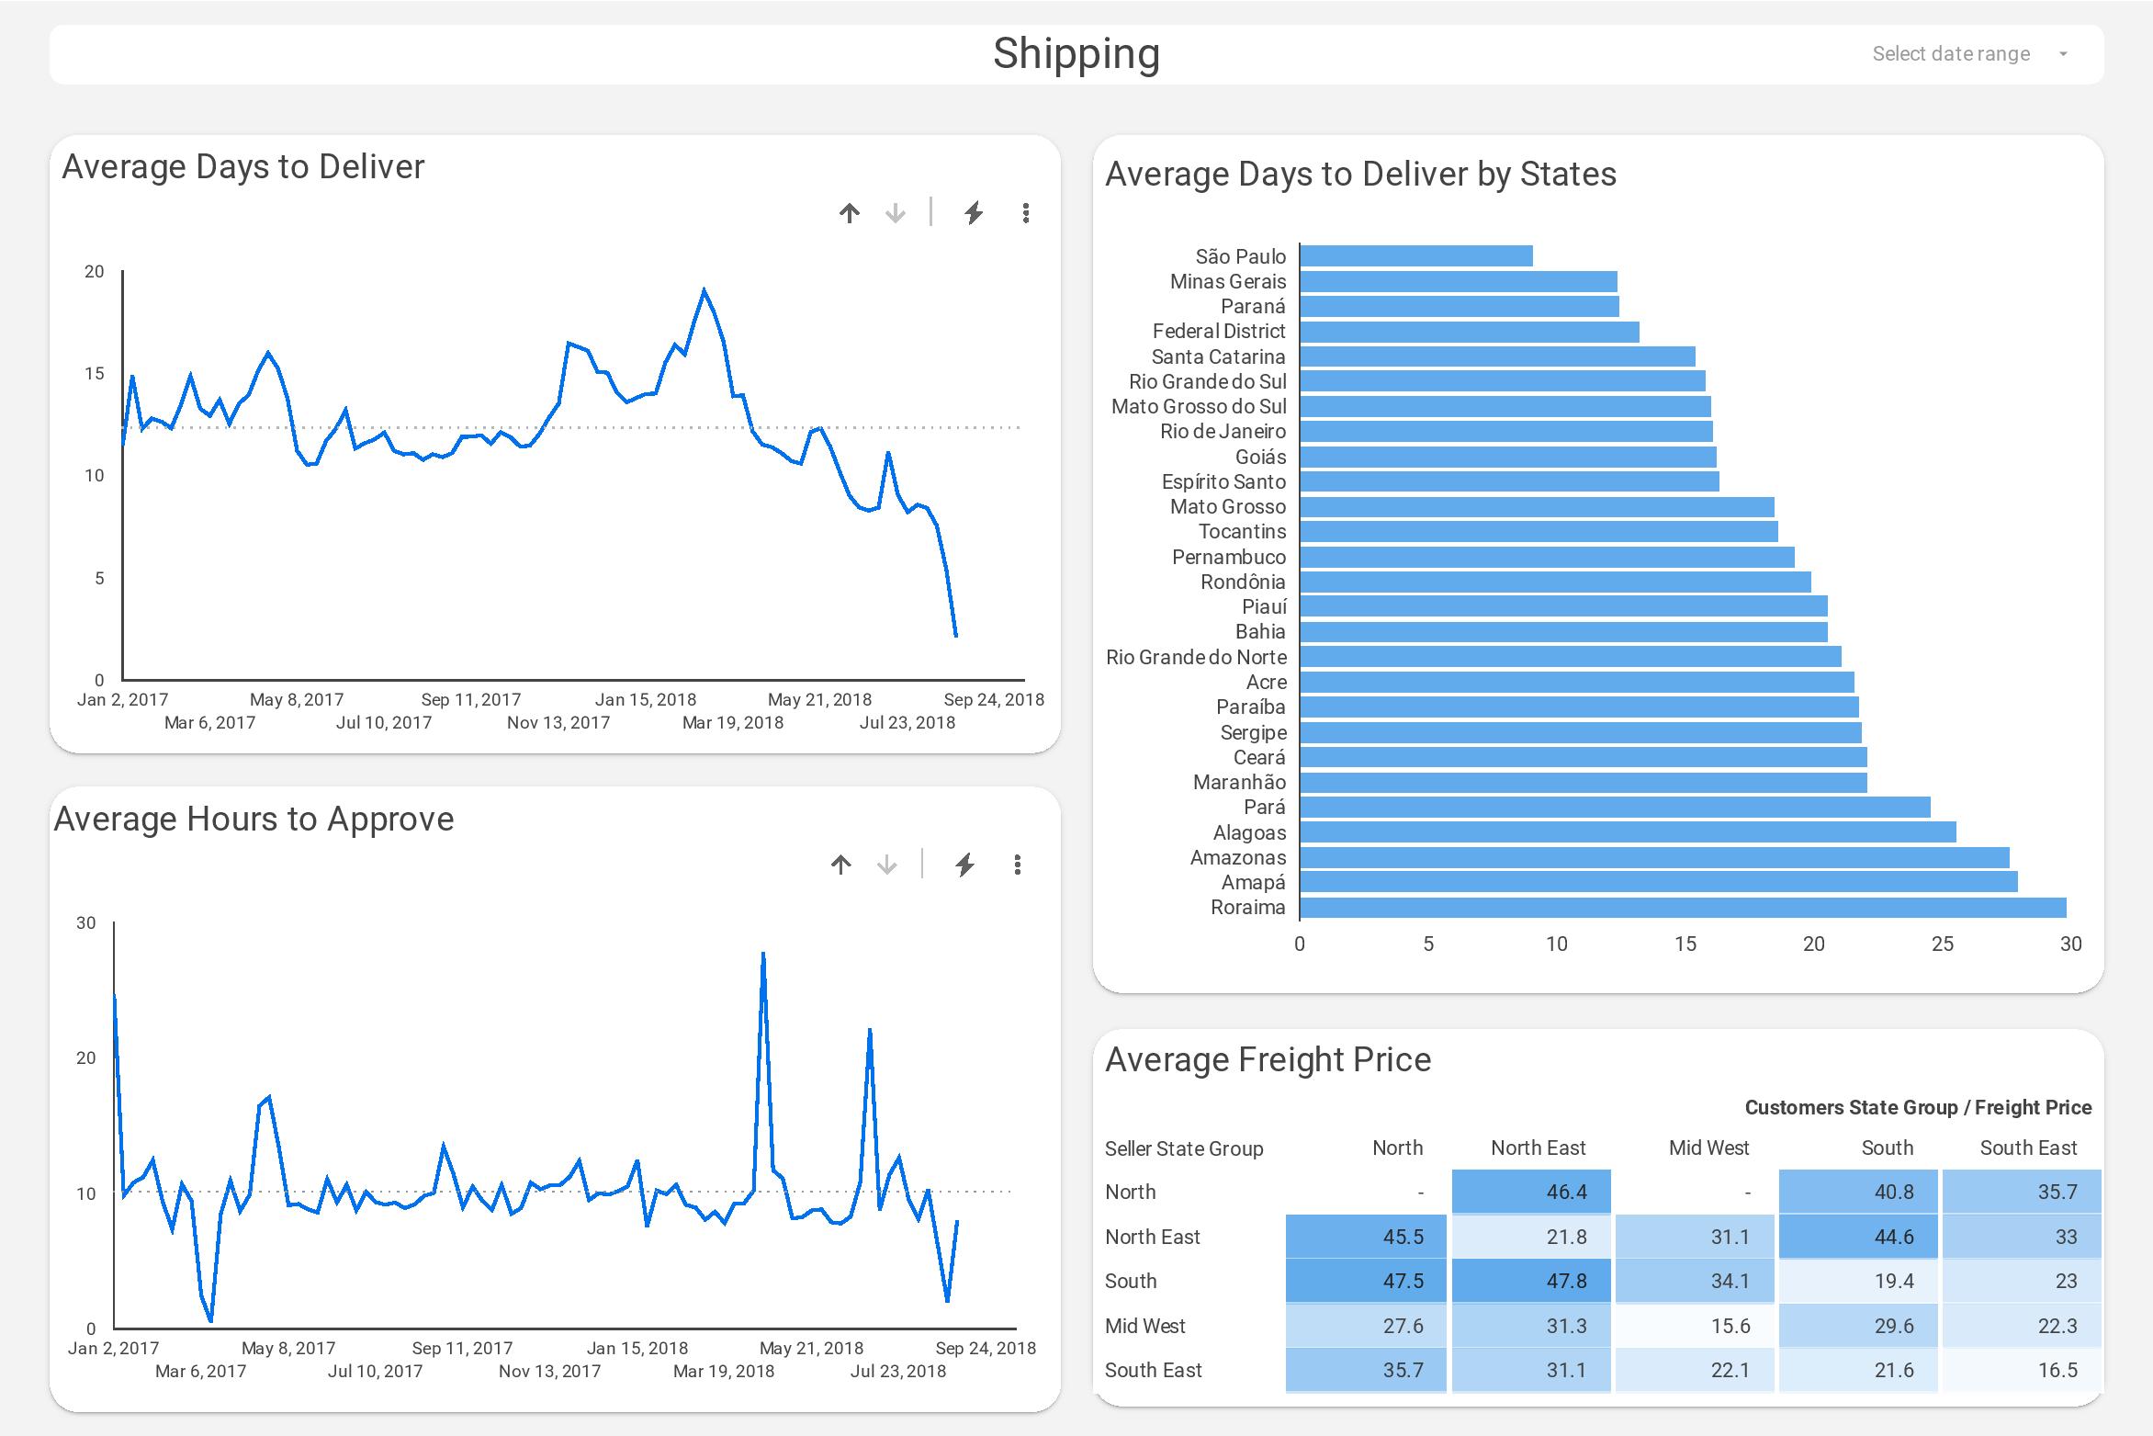2153x1436 pixels.
Task: Click the Seller State Group column header
Action: pos(1185,1148)
